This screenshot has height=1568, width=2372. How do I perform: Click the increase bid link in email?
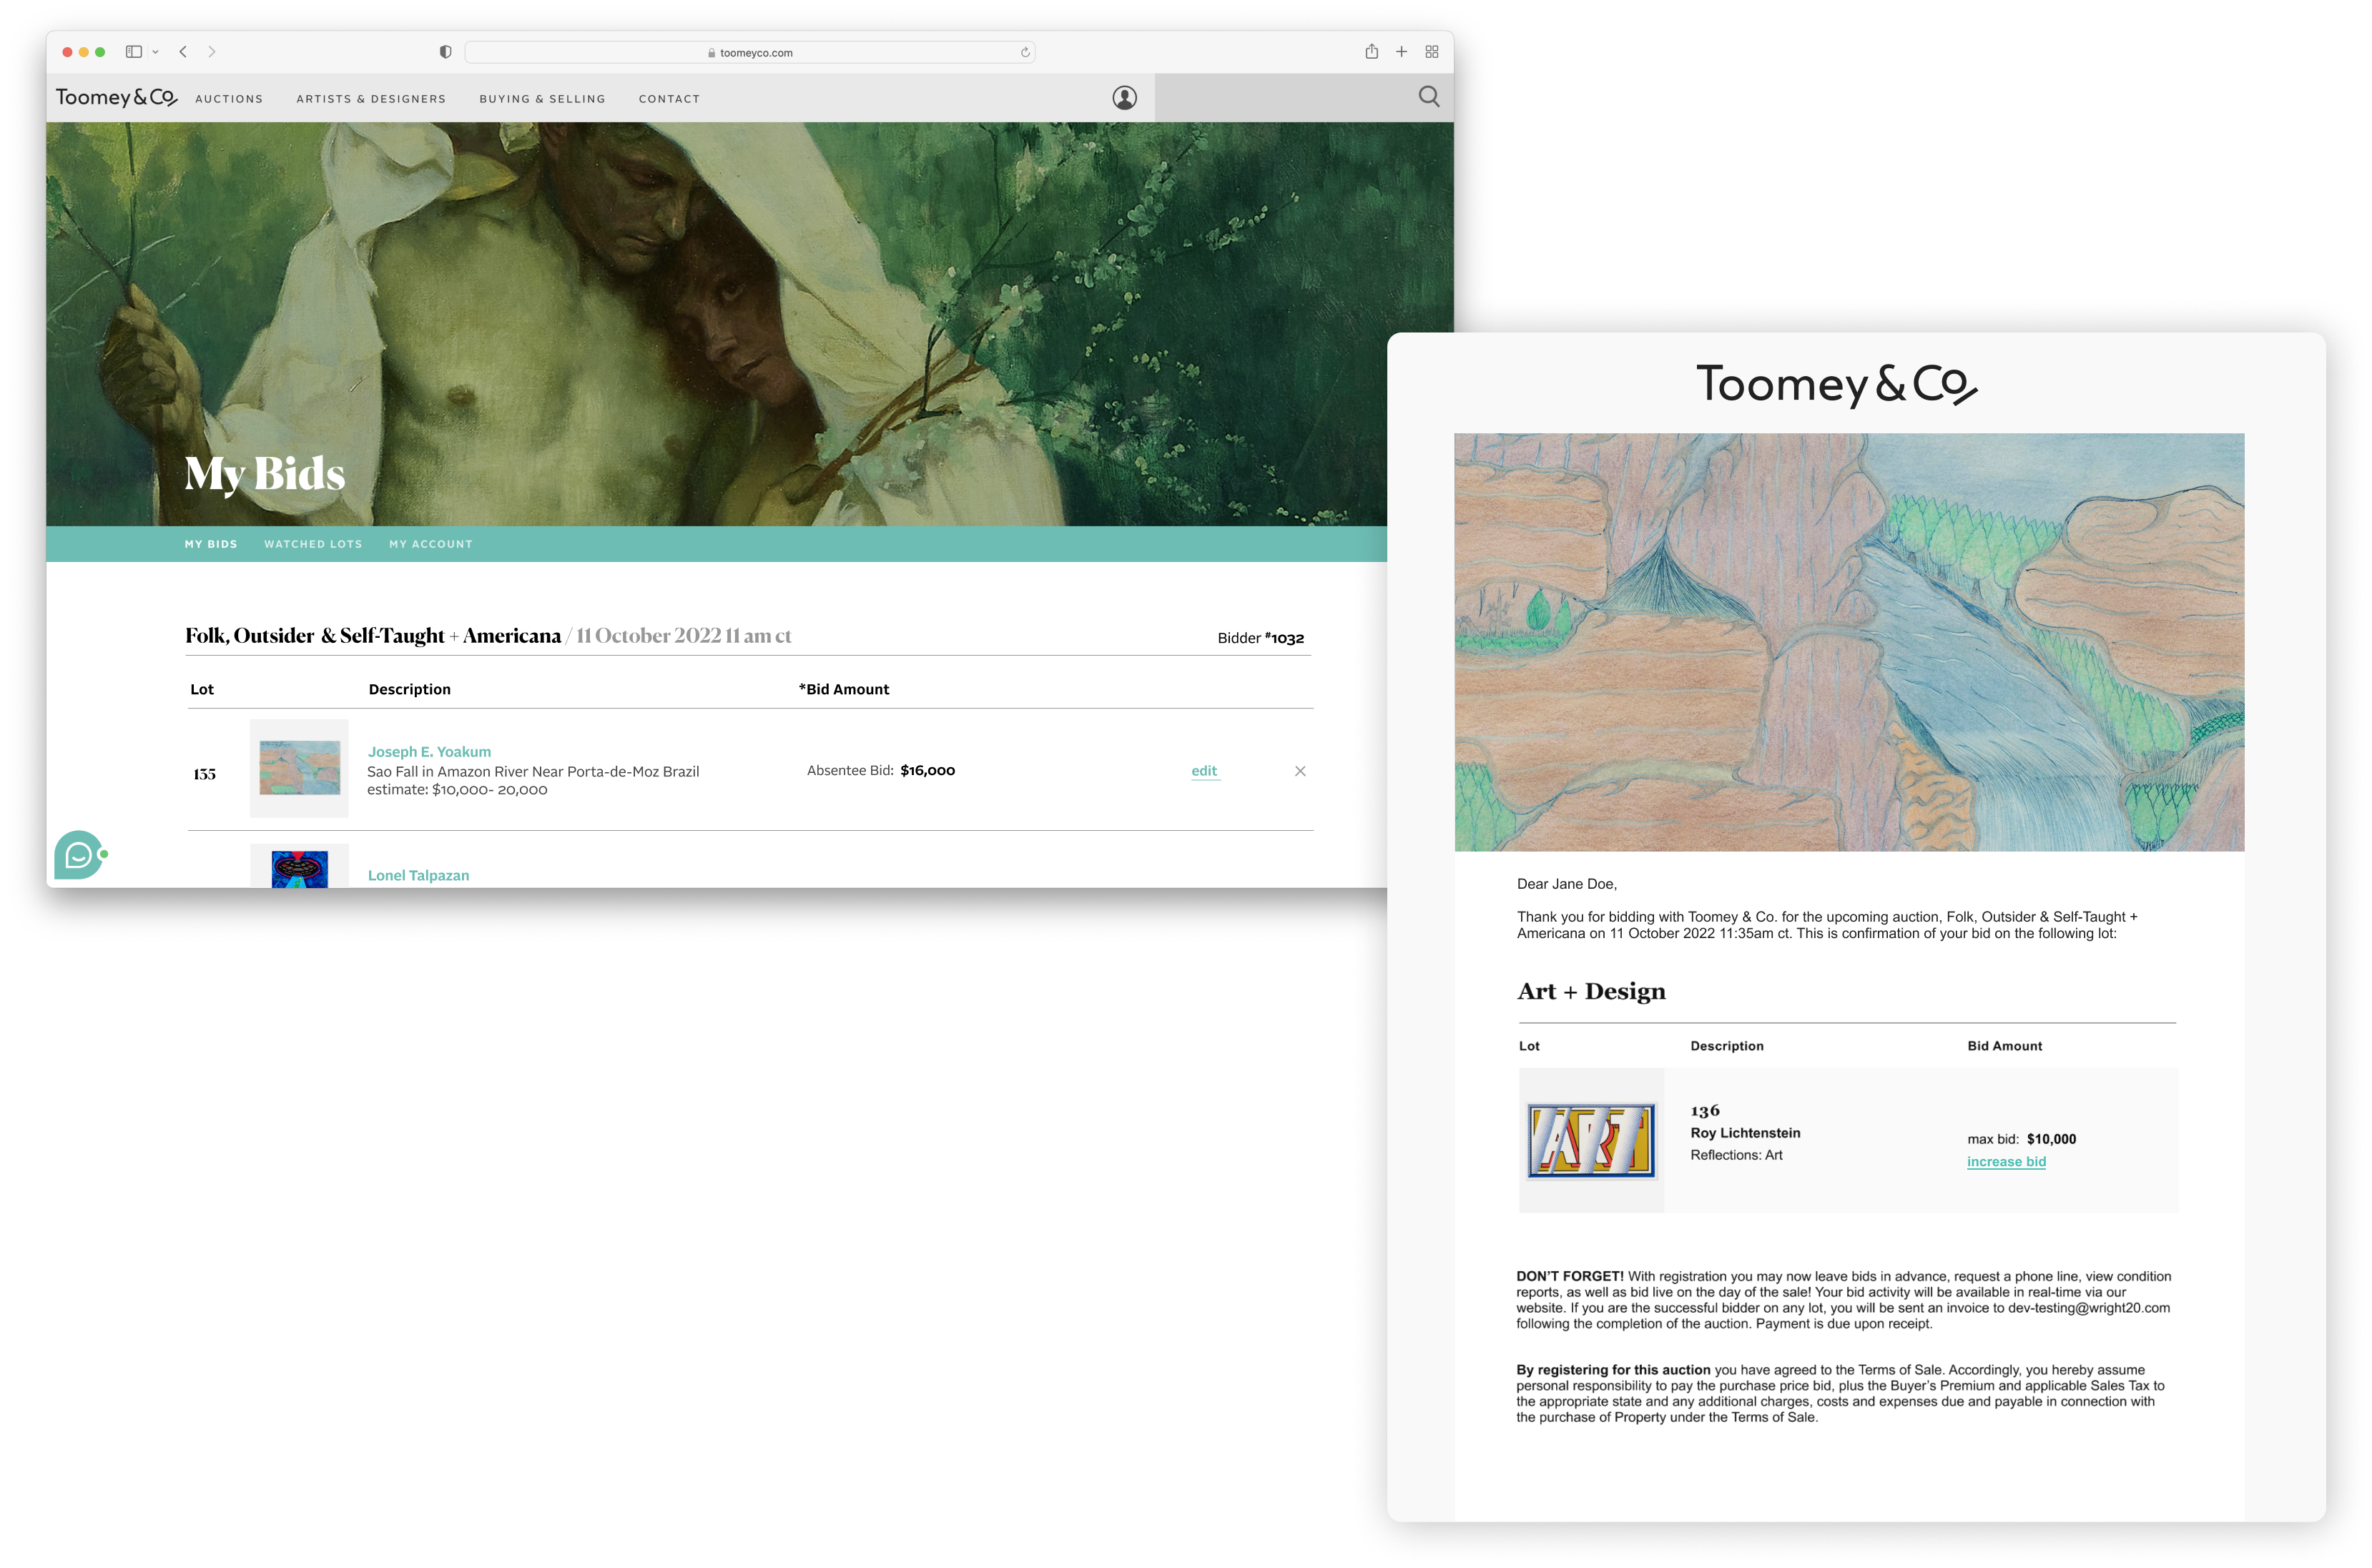click(2006, 1161)
